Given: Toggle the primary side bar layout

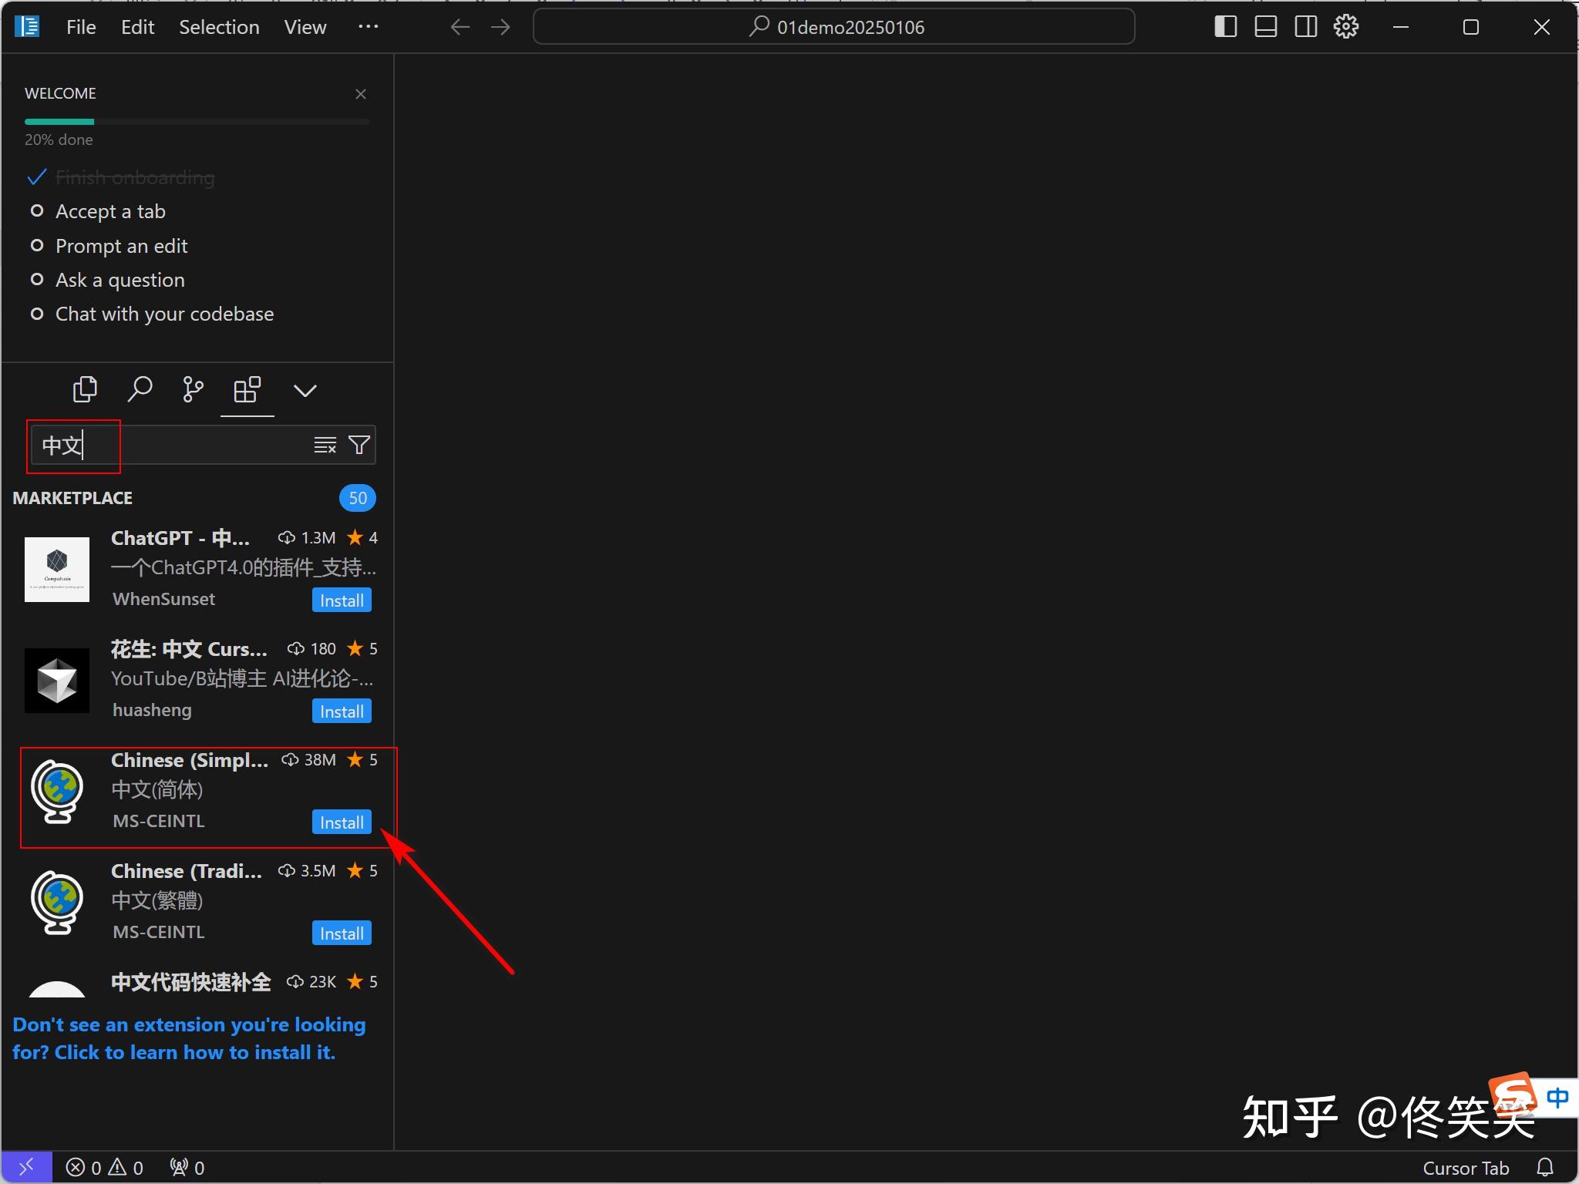Looking at the screenshot, I should click(1226, 27).
